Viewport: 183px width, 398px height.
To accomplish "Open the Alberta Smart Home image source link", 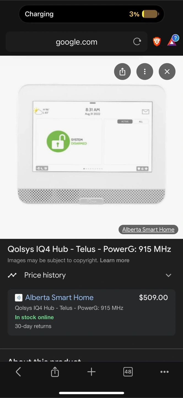I will (148, 229).
